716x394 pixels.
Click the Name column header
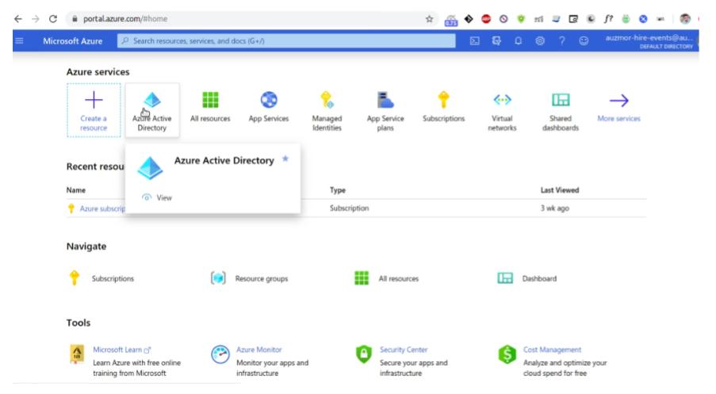76,190
